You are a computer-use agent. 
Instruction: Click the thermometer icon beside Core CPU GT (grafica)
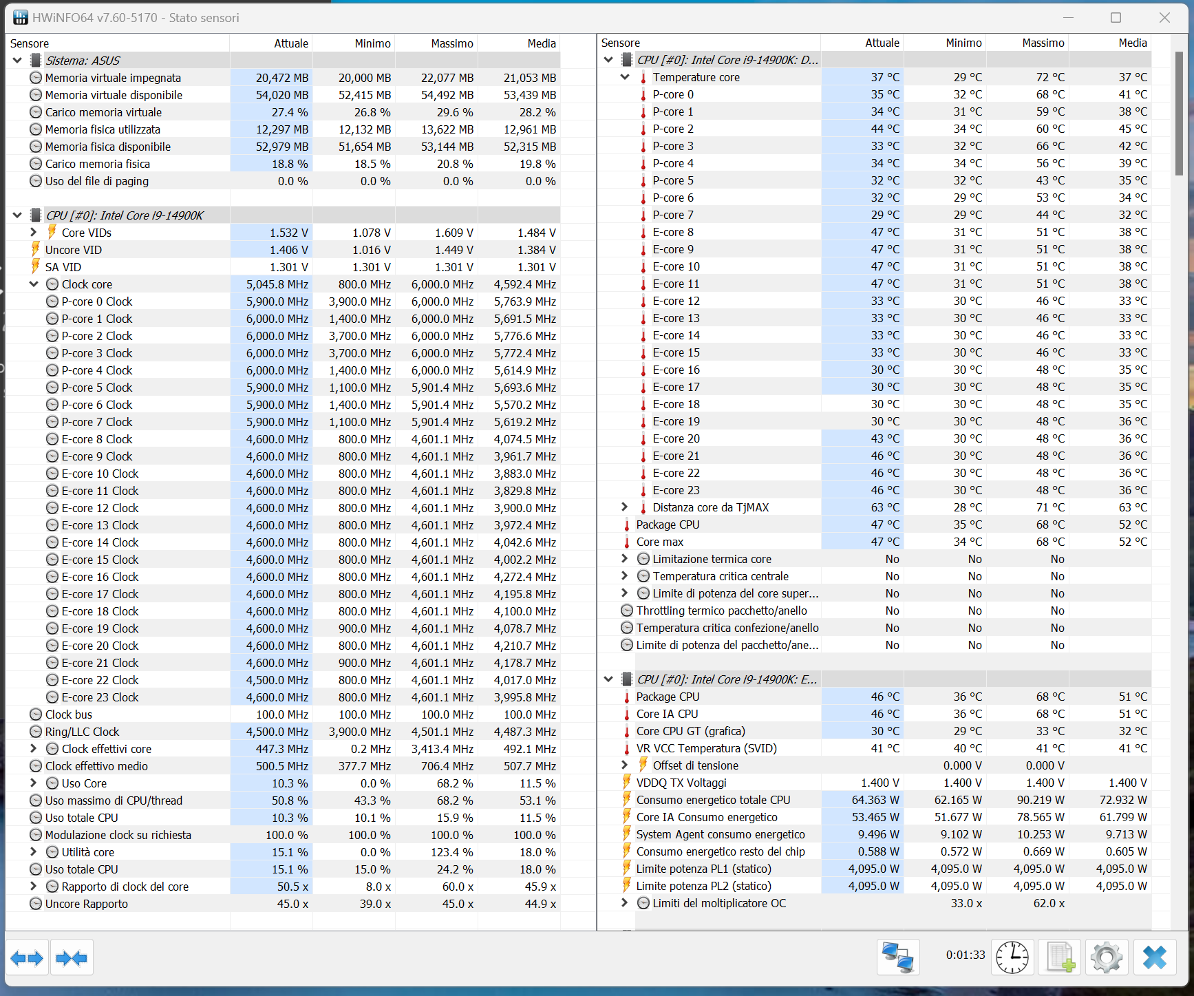[x=627, y=731]
